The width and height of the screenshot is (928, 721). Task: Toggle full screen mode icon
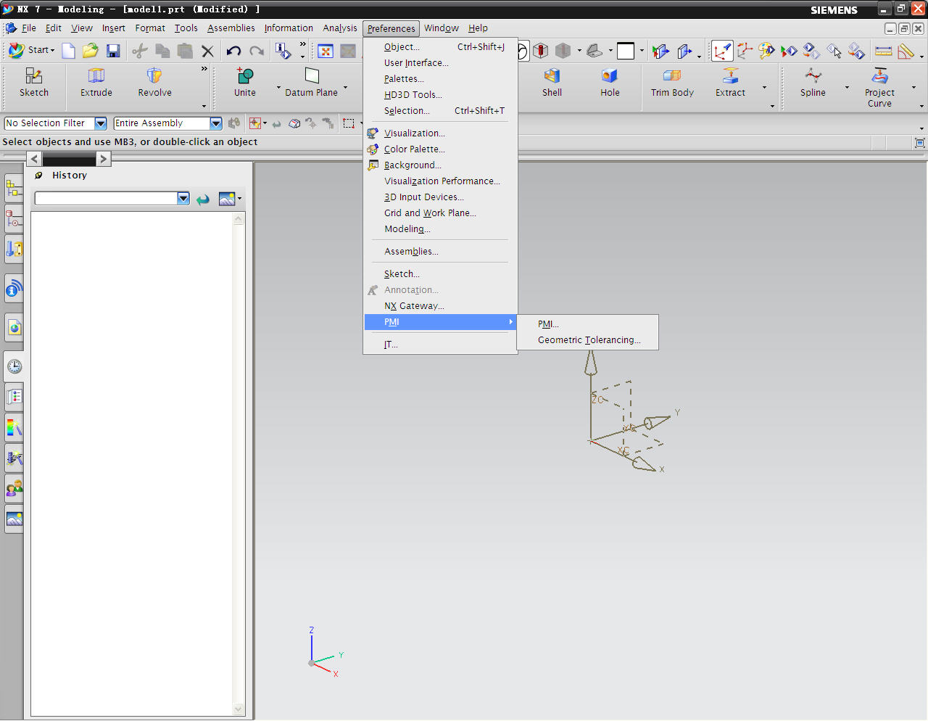pyautogui.click(x=920, y=143)
